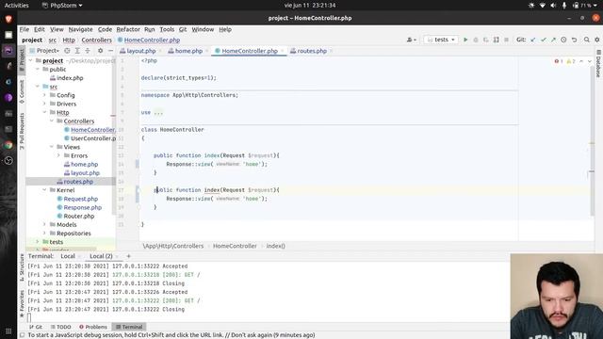Screen dimensions: 603x339
Task: Expand the Errors folder
Action: click(58, 155)
